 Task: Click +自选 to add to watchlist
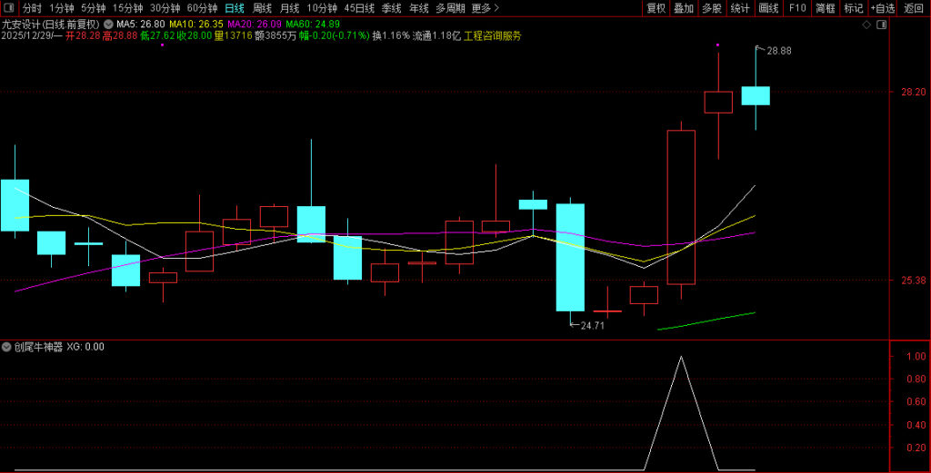(x=882, y=8)
